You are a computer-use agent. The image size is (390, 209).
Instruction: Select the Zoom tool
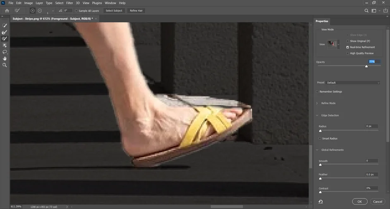pos(5,65)
